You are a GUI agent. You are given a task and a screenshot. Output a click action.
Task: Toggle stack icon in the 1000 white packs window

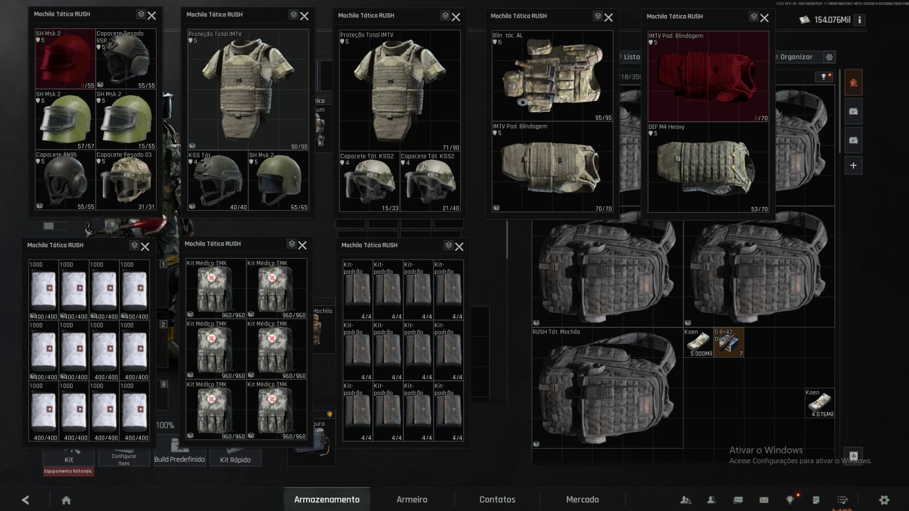(x=134, y=245)
